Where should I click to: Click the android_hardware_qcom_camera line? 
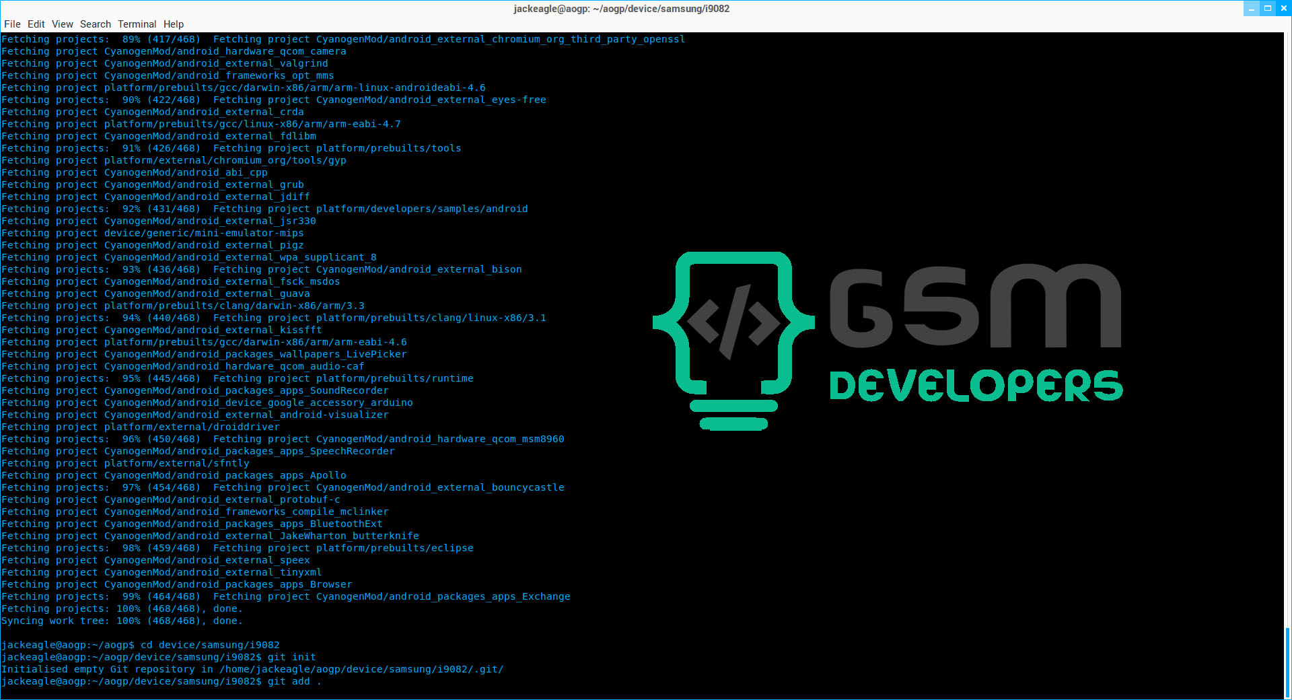click(x=174, y=52)
